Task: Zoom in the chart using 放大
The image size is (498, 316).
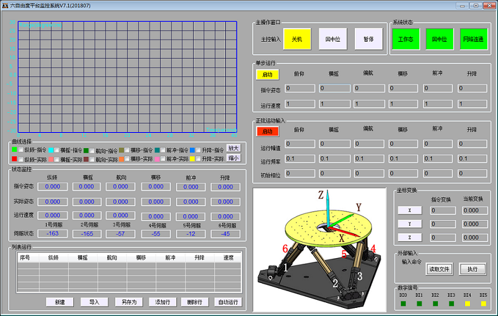Action: (x=233, y=149)
